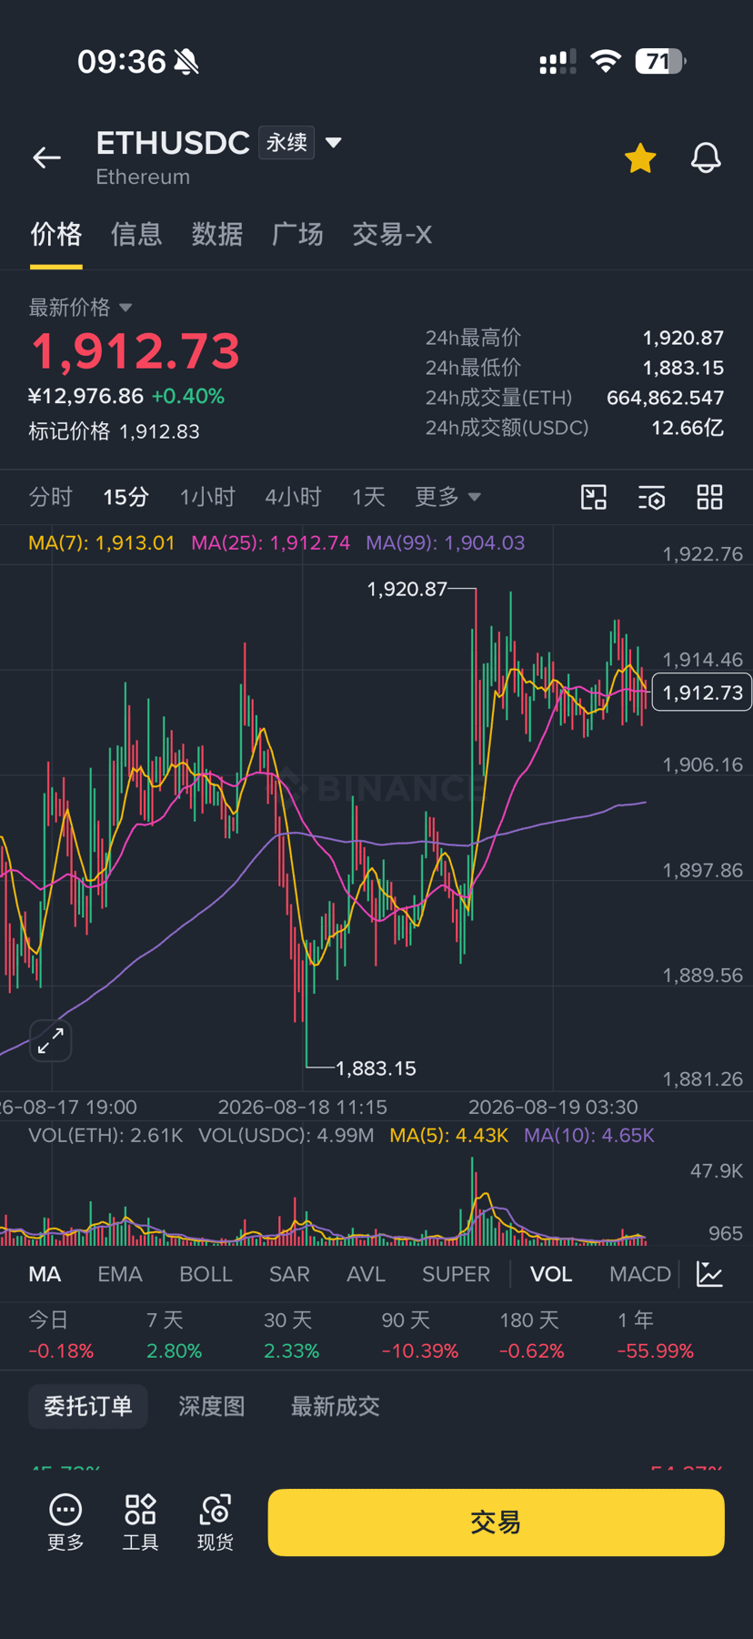Toggle the MA indicator
The width and height of the screenshot is (753, 1639).
45,1274
